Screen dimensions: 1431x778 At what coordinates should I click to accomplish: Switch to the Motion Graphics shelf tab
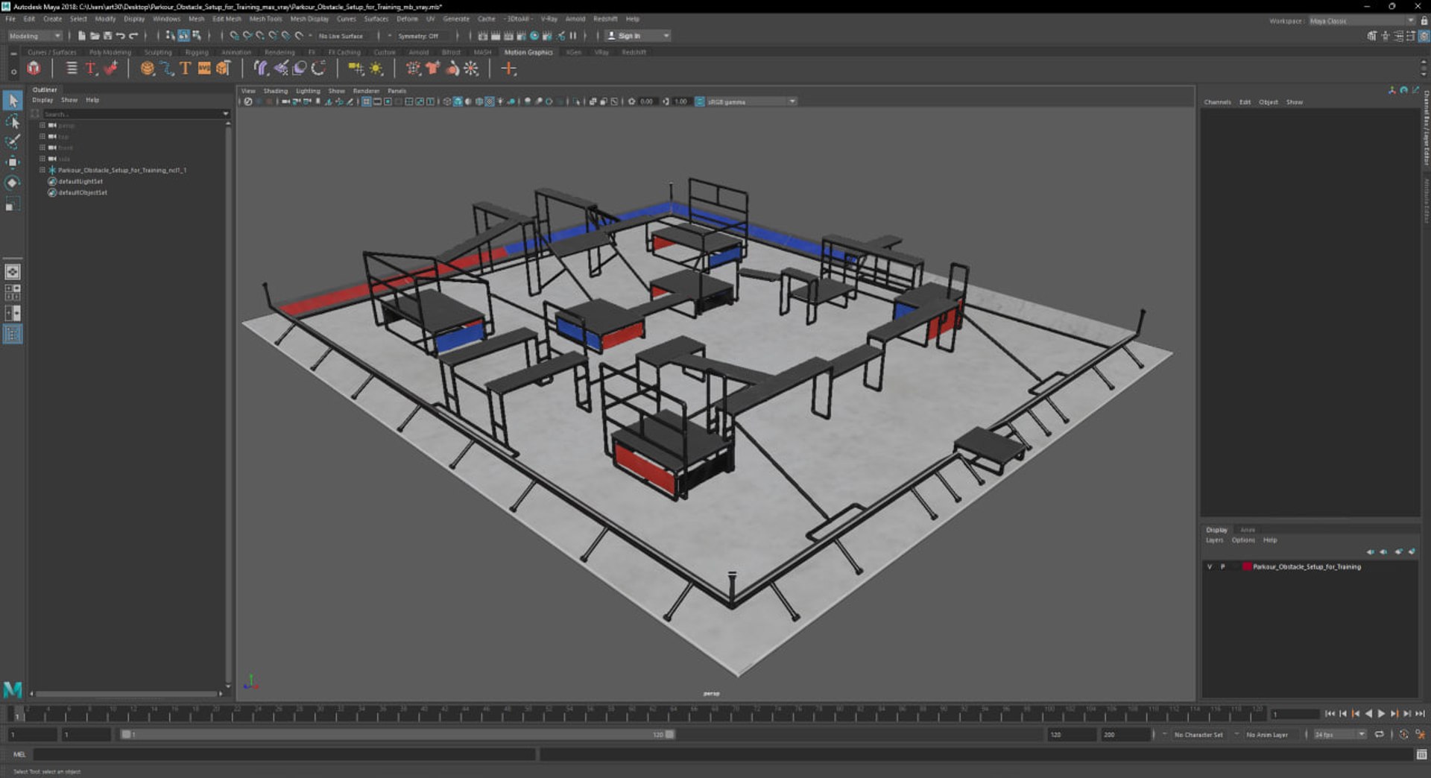tap(528, 52)
